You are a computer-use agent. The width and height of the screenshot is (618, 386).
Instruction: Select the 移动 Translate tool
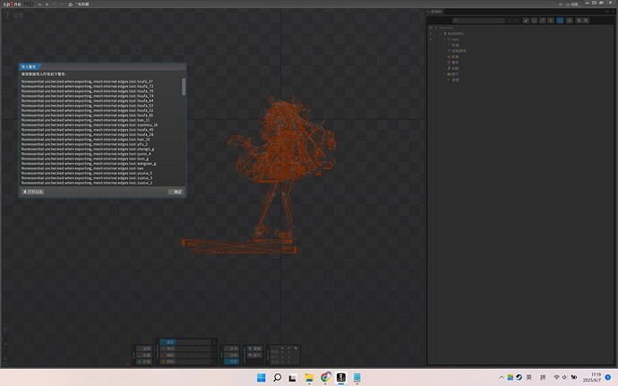[x=167, y=348]
